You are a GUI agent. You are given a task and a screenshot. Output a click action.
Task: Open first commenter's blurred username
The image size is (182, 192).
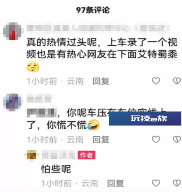[x=98, y=28]
